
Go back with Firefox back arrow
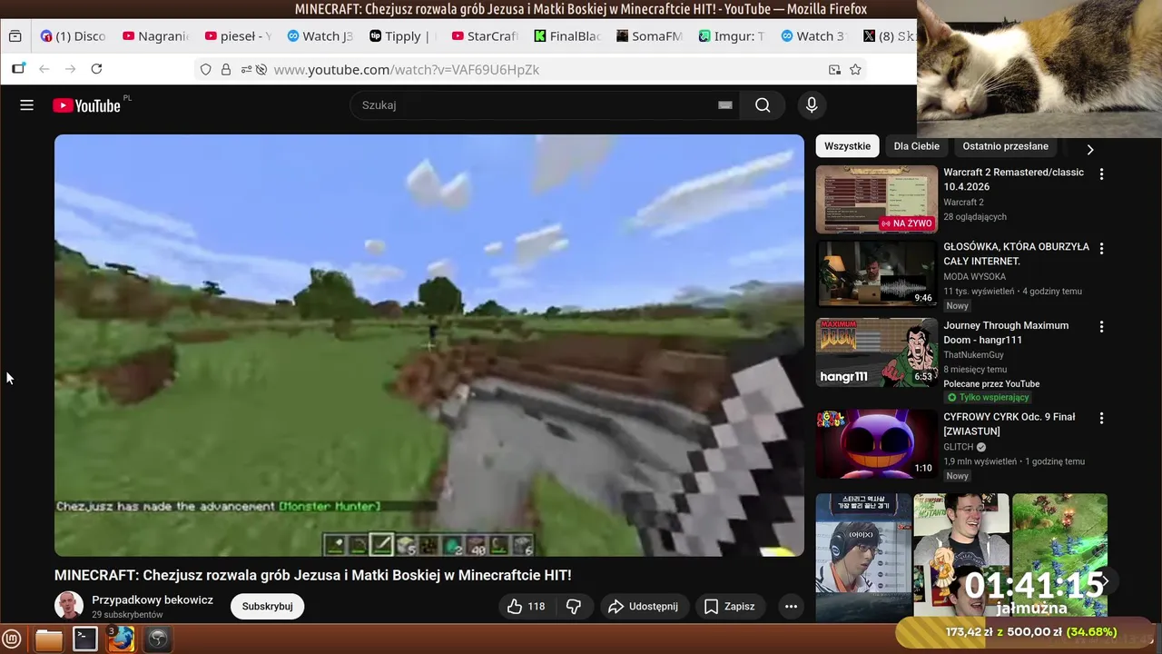(x=44, y=69)
